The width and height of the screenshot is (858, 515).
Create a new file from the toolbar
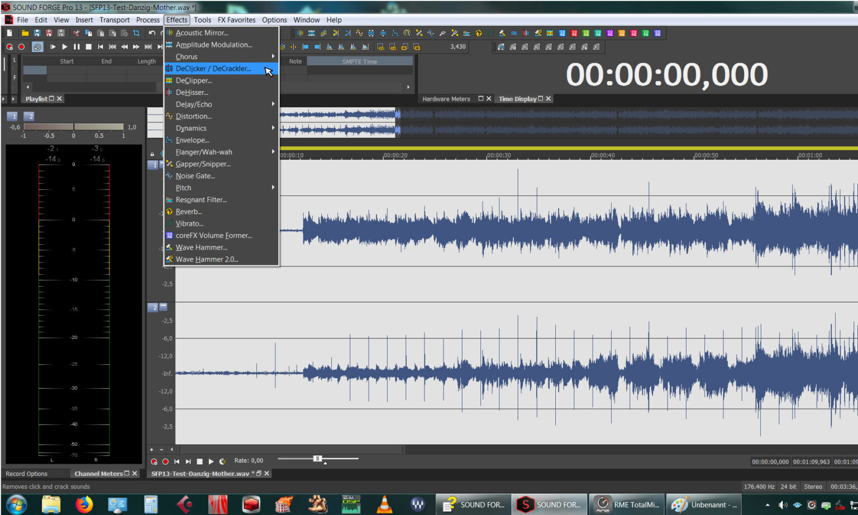[x=9, y=33]
